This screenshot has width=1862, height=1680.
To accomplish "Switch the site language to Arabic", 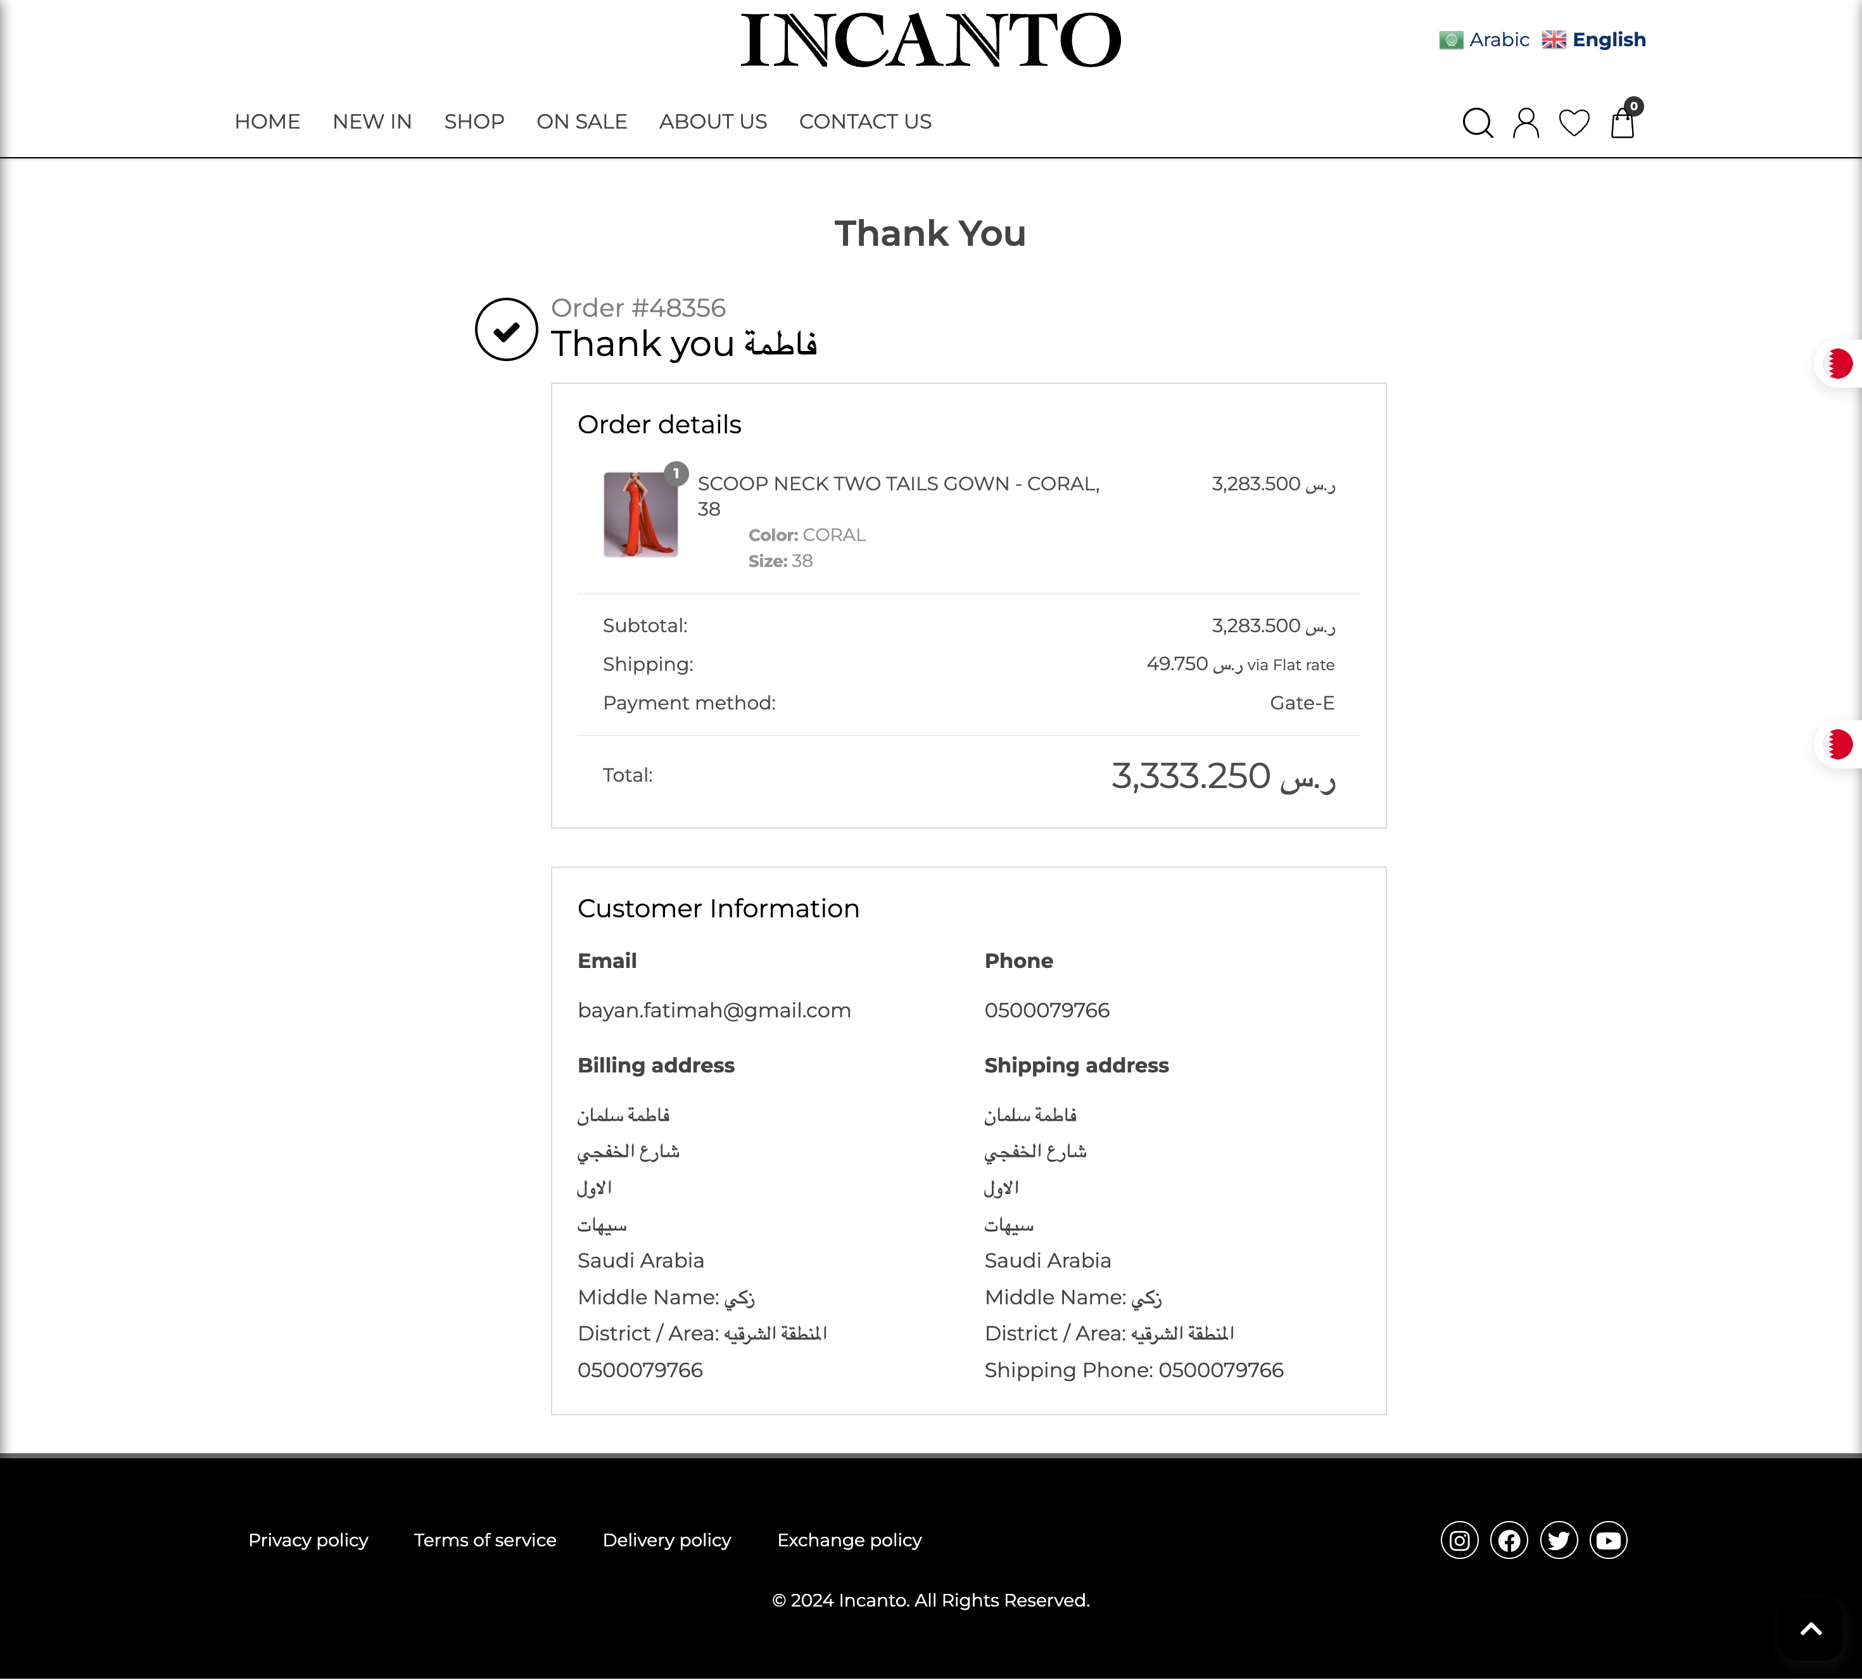I will coord(1485,40).
